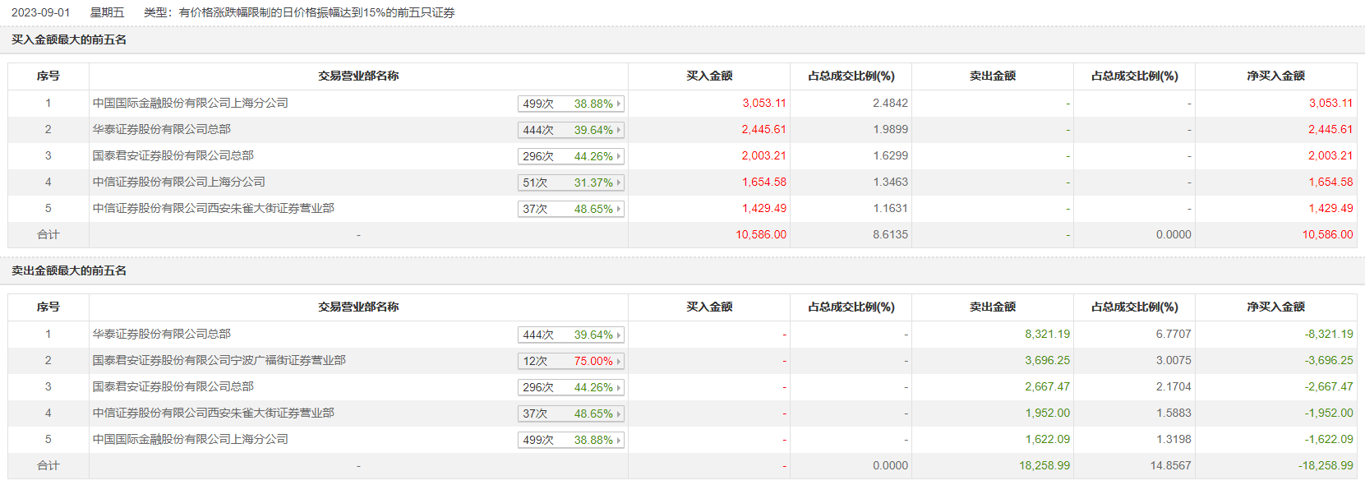Screen dimensions: 1365x485
Task: Open 国泰君安证券总部 link in sell table
Action: click(x=173, y=386)
